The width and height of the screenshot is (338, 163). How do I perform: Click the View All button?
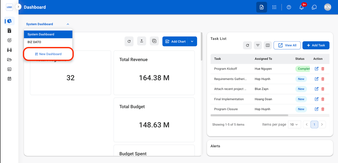click(x=287, y=45)
